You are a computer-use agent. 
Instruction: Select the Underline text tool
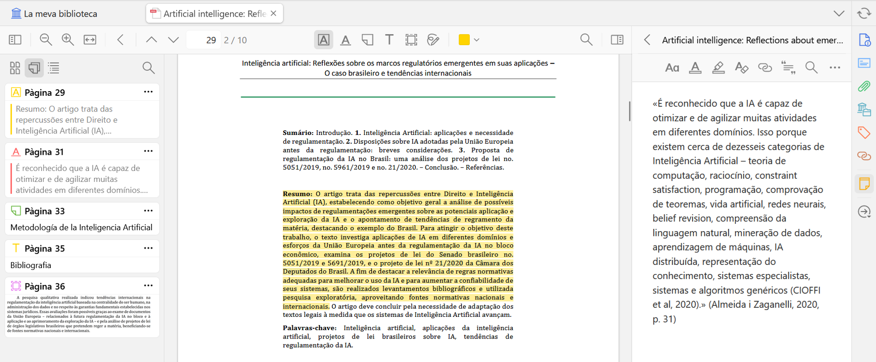345,40
